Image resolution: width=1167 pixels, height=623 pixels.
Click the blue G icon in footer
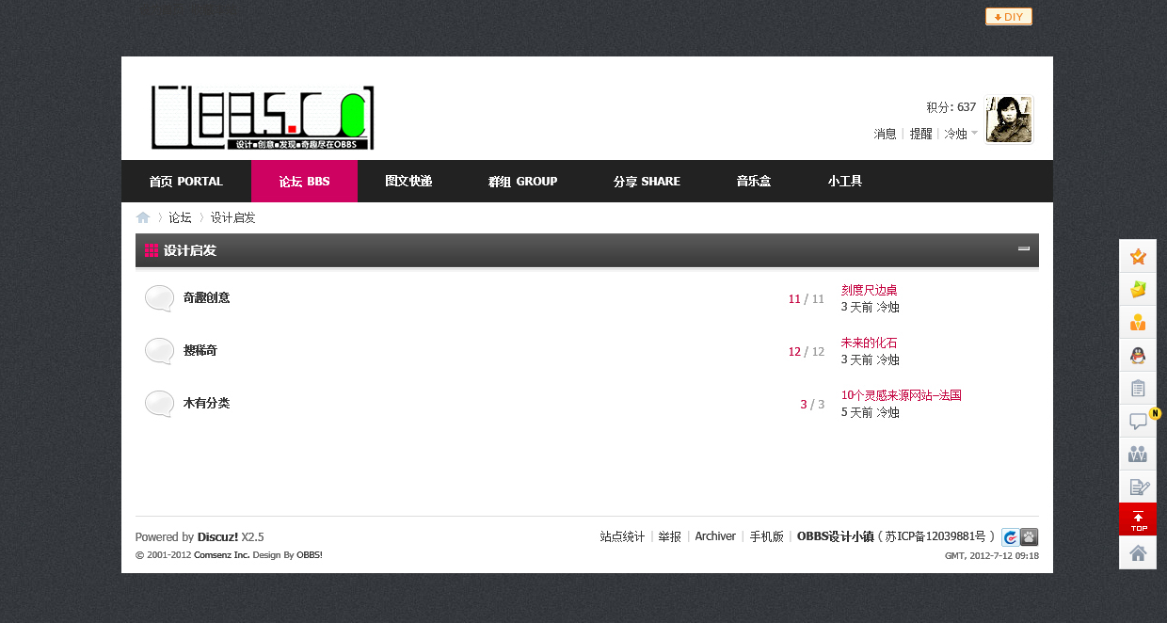point(1011,537)
